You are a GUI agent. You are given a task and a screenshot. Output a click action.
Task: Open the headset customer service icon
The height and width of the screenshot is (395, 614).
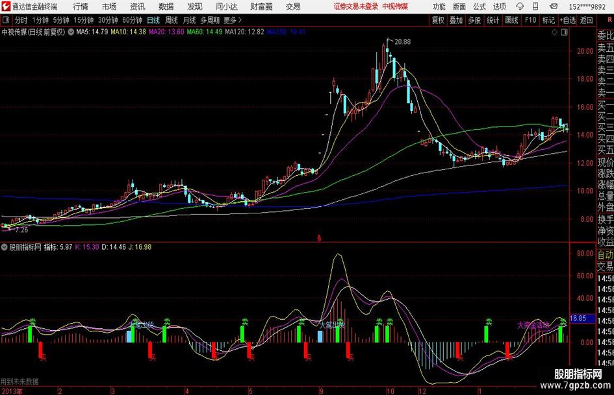520,6
